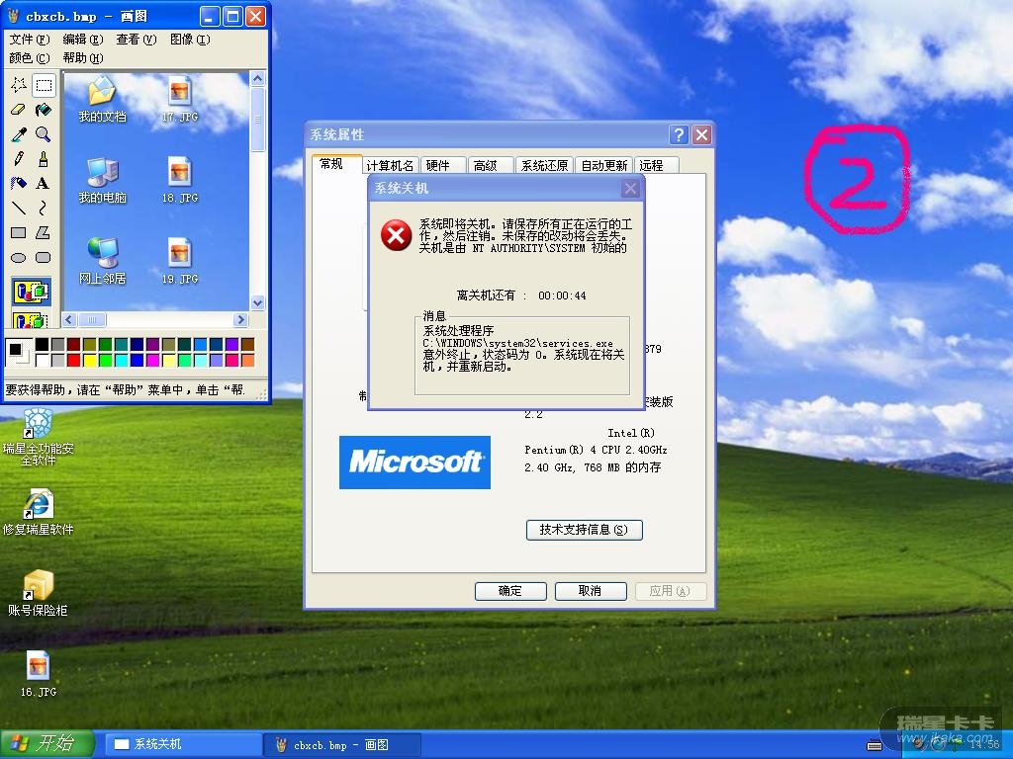This screenshot has height=759, width=1013.
Task: Select the Pencil tool in Paint
Action: 18,159
